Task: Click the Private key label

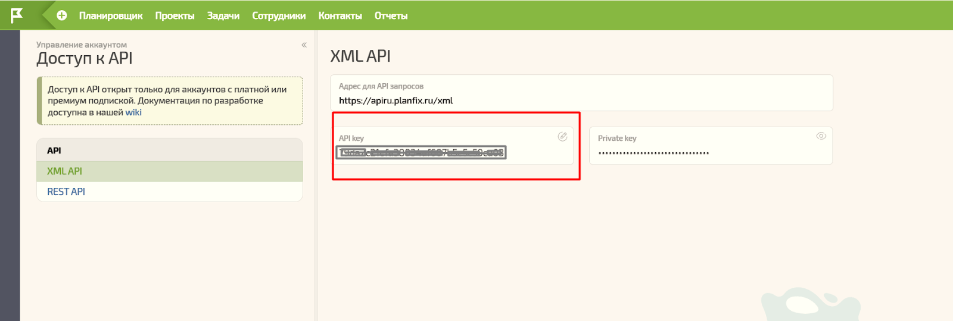Action: click(x=617, y=138)
